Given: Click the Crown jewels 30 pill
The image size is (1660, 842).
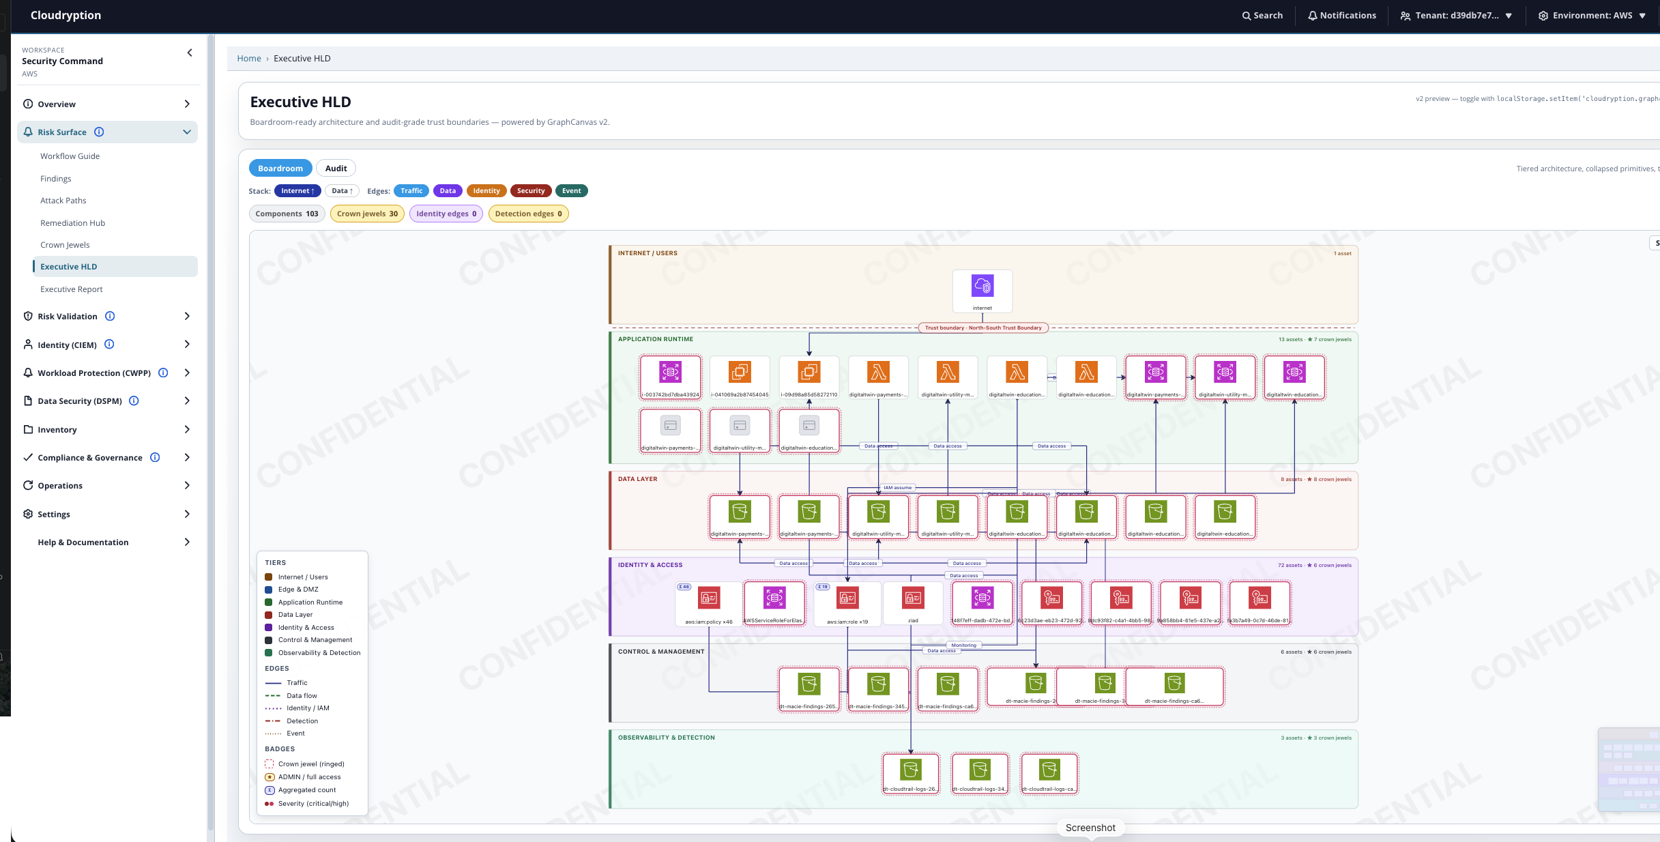Looking at the screenshot, I should click(367, 214).
